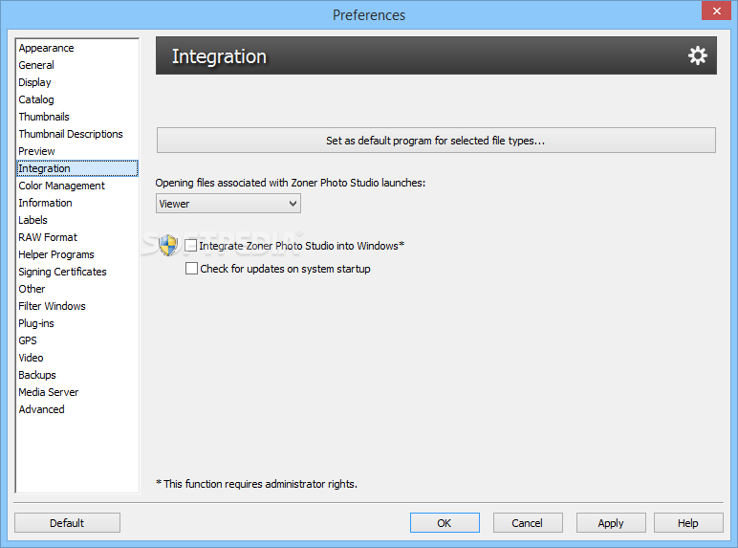Select the Integration list item

tap(77, 168)
